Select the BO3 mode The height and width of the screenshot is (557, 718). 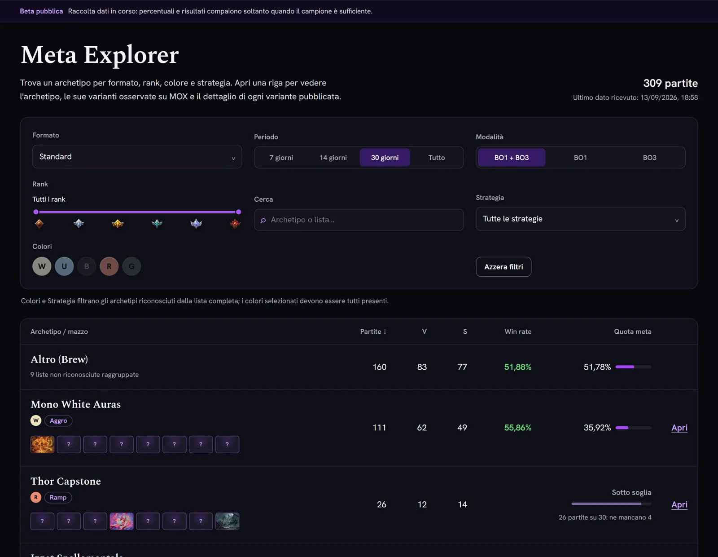(650, 158)
